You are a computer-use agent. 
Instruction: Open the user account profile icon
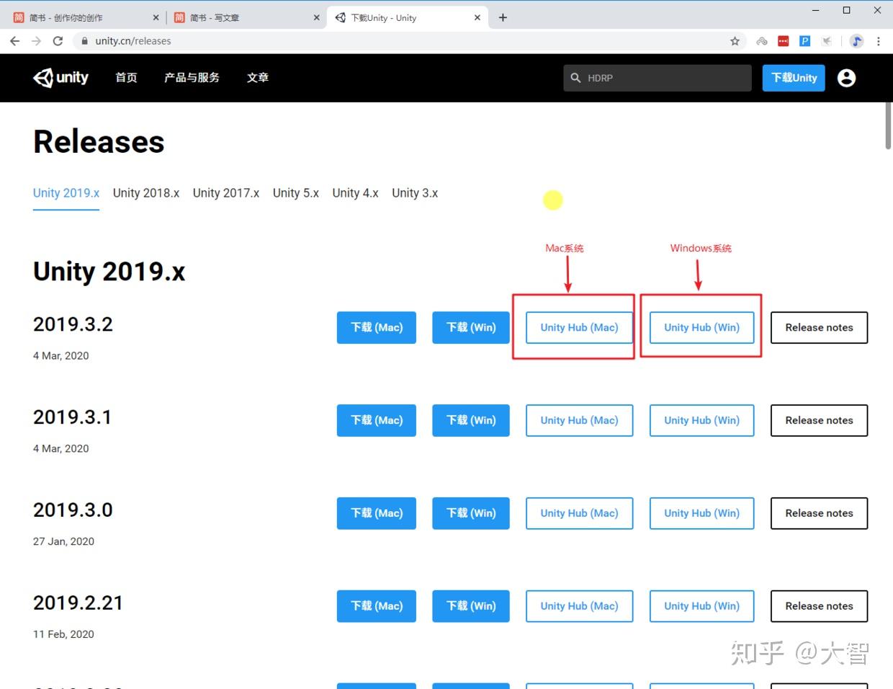[x=847, y=78]
